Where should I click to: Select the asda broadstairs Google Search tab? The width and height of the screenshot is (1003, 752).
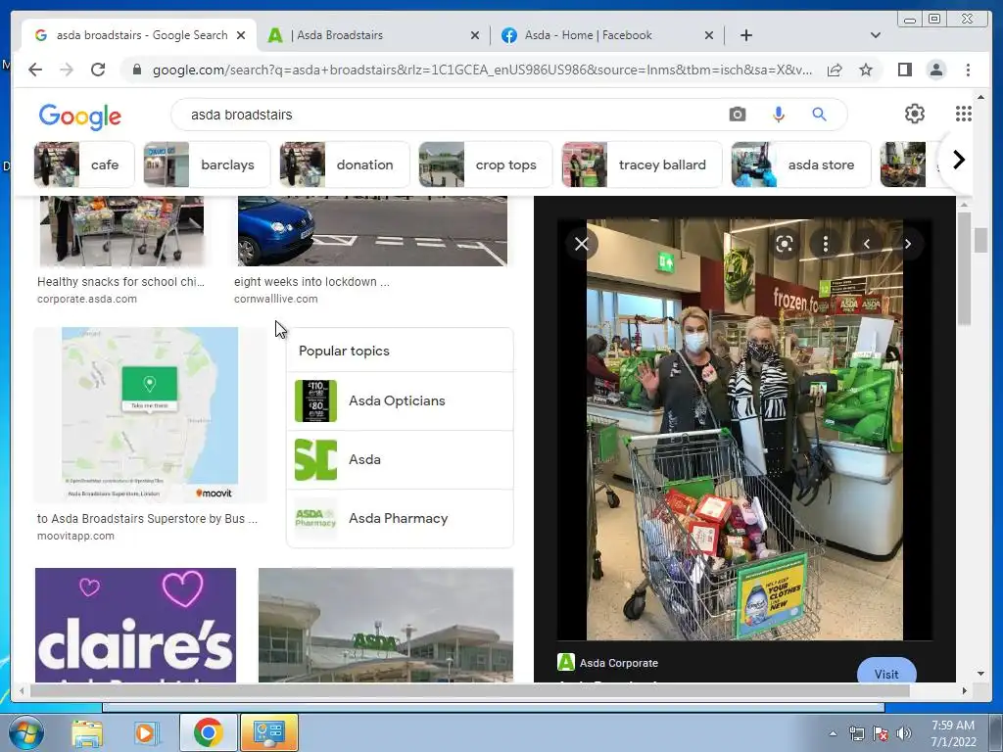pos(139,35)
